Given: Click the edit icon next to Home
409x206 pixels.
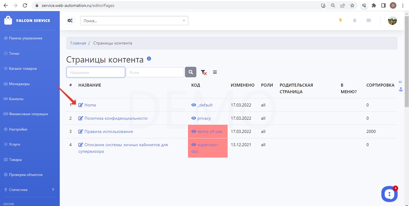Looking at the screenshot, I should [x=80, y=105].
